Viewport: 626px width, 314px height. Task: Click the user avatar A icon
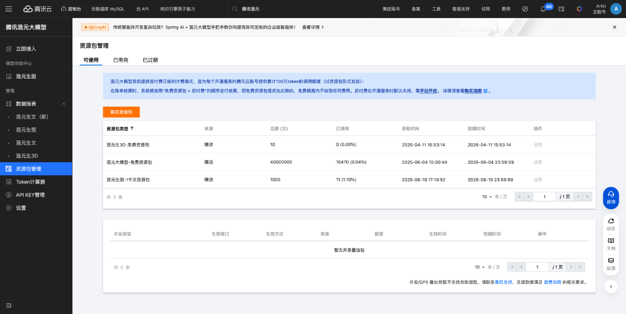[616, 9]
